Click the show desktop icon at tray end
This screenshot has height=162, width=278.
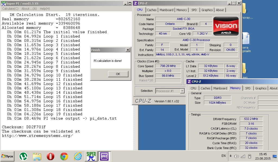coord(275,156)
